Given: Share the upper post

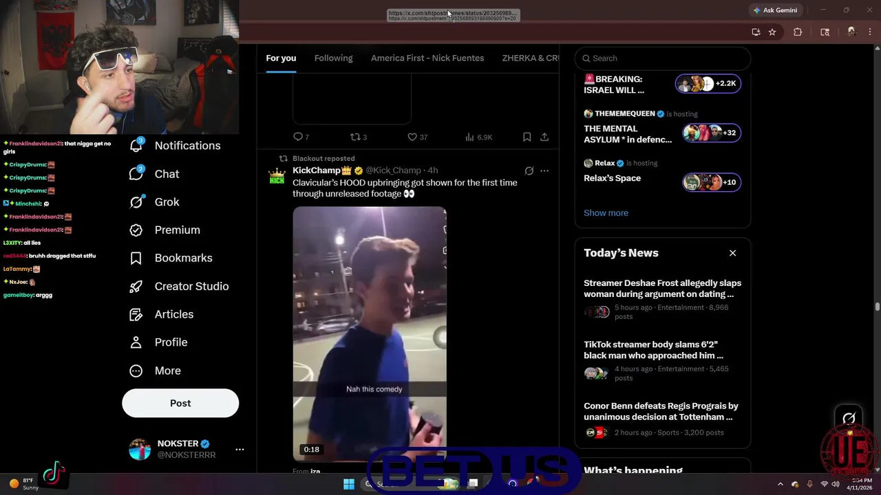Looking at the screenshot, I should (x=544, y=137).
